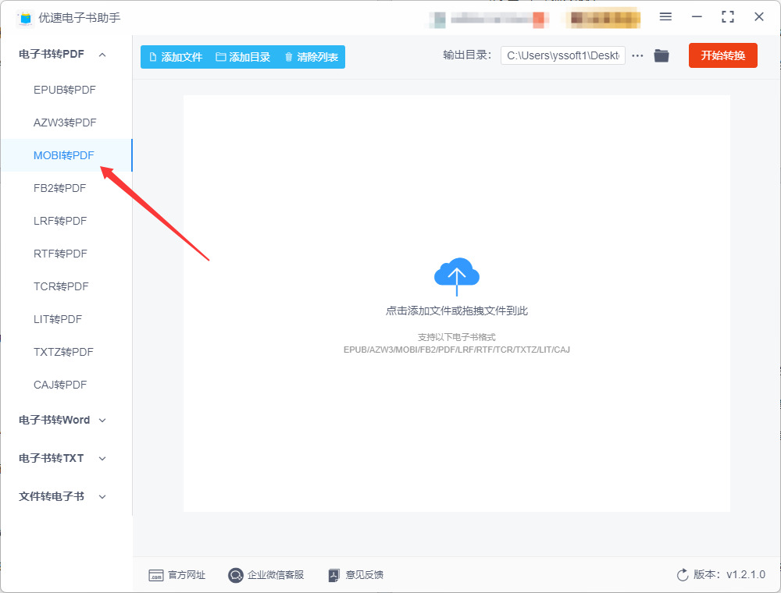The width and height of the screenshot is (781, 593).
Task: Browse output path with the ellipsis button
Action: (x=637, y=55)
